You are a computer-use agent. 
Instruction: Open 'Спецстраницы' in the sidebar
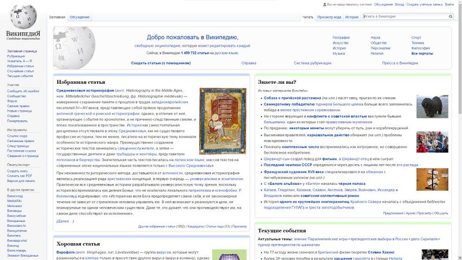18,146
